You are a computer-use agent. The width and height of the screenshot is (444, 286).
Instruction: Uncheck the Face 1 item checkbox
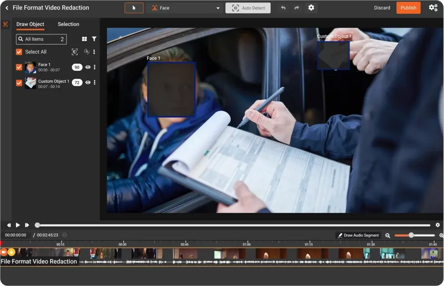point(19,67)
